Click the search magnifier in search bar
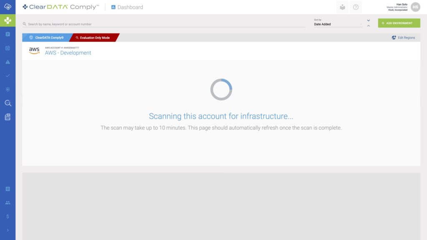The image size is (427, 240). pos(24,24)
